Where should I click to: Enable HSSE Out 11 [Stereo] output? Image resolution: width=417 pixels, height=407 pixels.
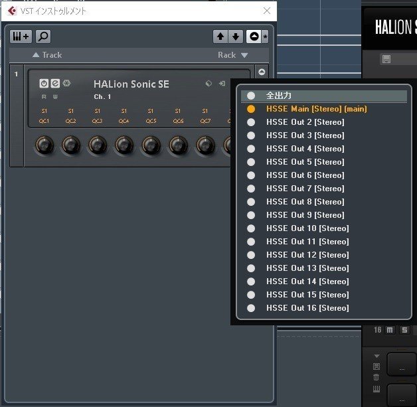click(x=323, y=242)
